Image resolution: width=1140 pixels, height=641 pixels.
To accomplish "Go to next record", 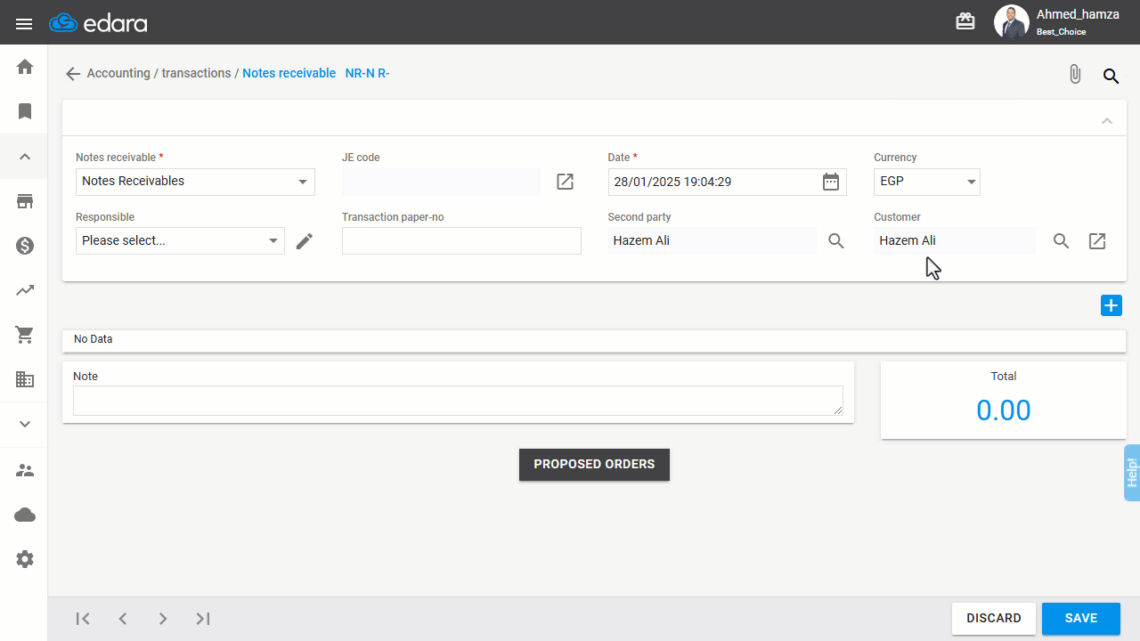I will tap(163, 619).
